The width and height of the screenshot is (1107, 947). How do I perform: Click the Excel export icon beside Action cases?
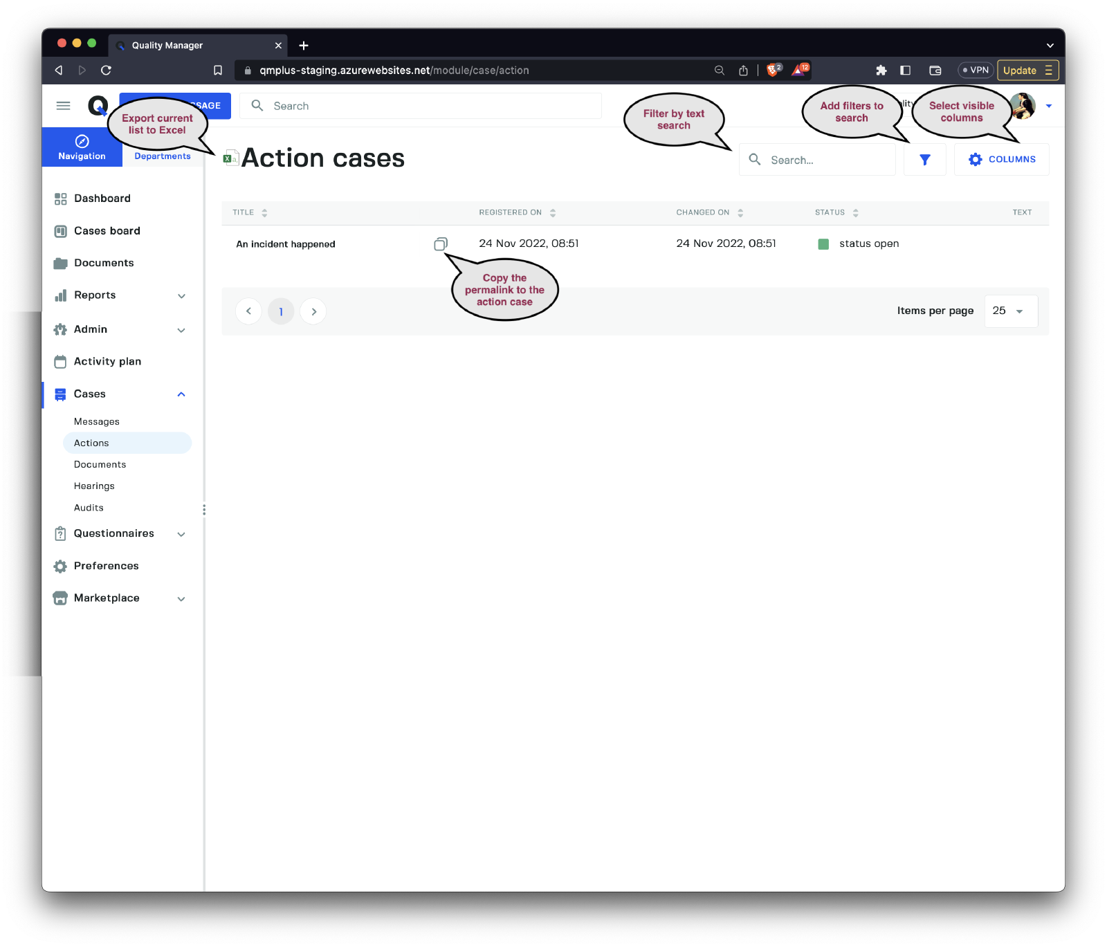click(x=230, y=158)
